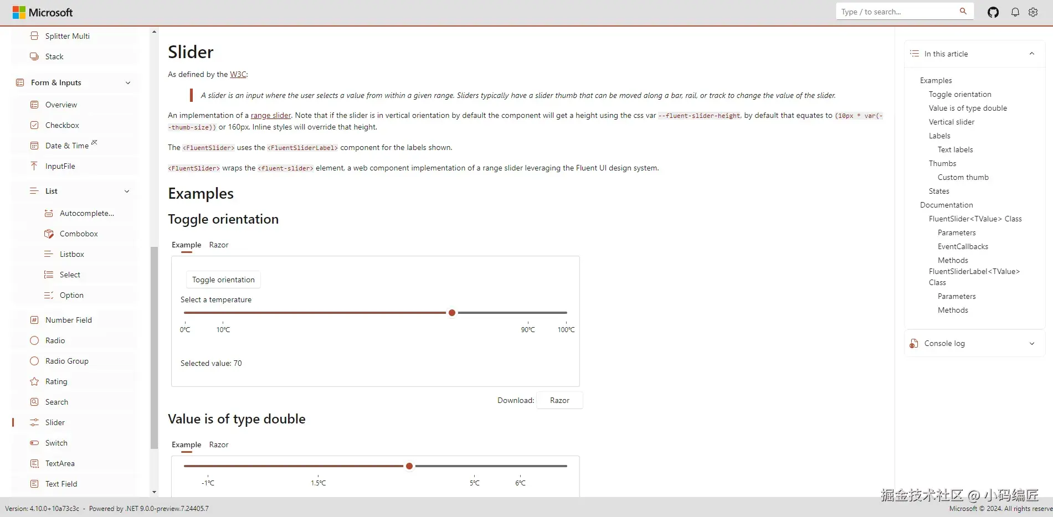Click the Microsoft logo
Viewport: 1053px width, 517px height.
(43, 12)
